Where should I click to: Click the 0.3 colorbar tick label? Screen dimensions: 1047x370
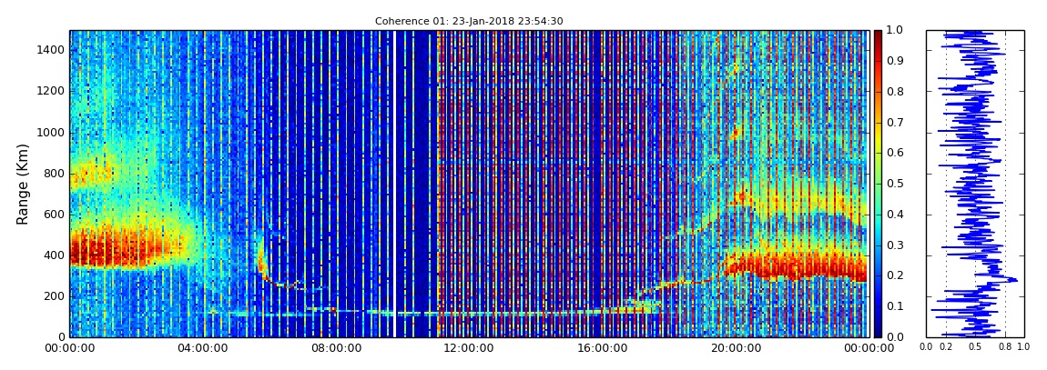pyautogui.click(x=895, y=245)
